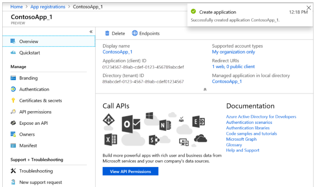Open the Help and Support link
315x187 pixels.
tap(243, 150)
